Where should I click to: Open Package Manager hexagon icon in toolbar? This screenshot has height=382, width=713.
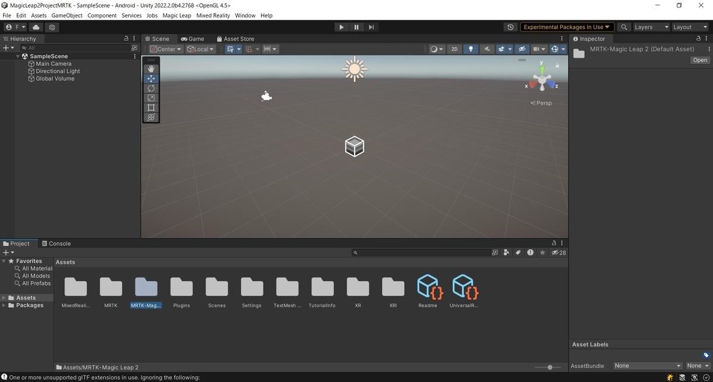53,27
